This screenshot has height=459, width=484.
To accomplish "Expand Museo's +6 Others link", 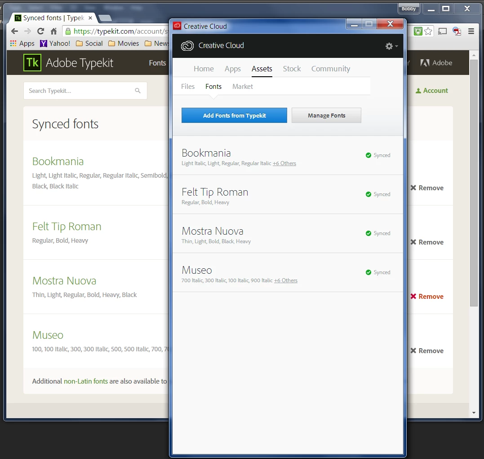I will (x=286, y=280).
